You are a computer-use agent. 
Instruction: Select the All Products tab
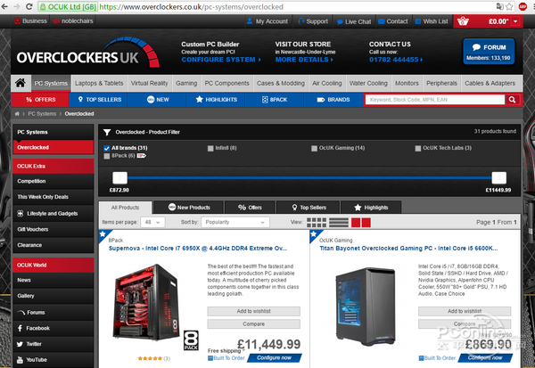pos(125,208)
